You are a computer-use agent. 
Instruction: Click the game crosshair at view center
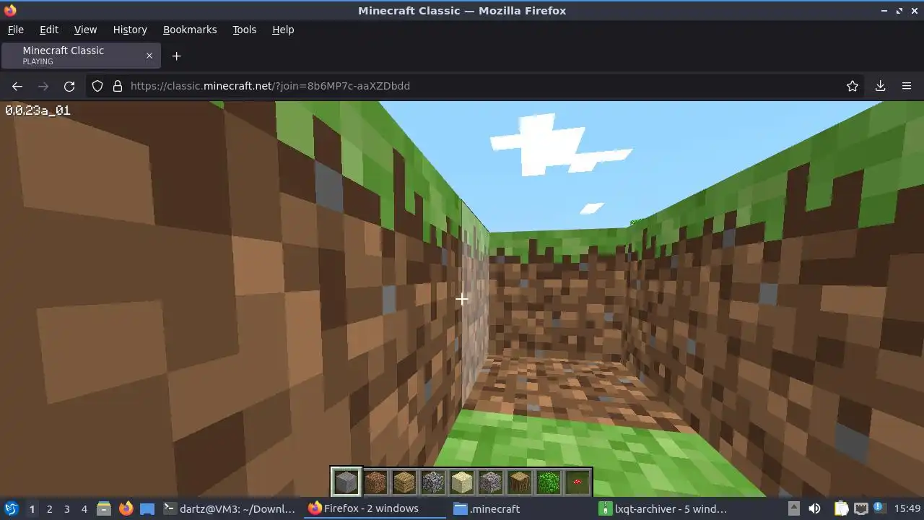462,299
